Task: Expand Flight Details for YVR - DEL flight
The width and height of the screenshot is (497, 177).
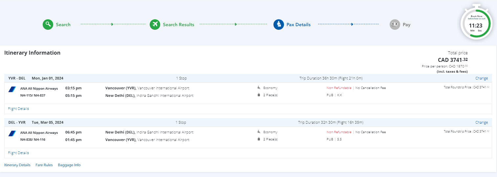Action: [18, 109]
